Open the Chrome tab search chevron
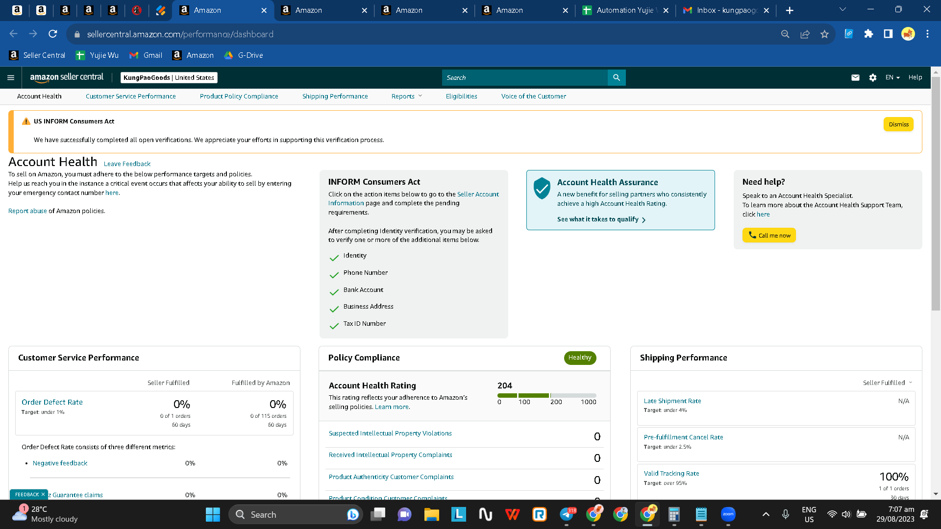 click(842, 10)
